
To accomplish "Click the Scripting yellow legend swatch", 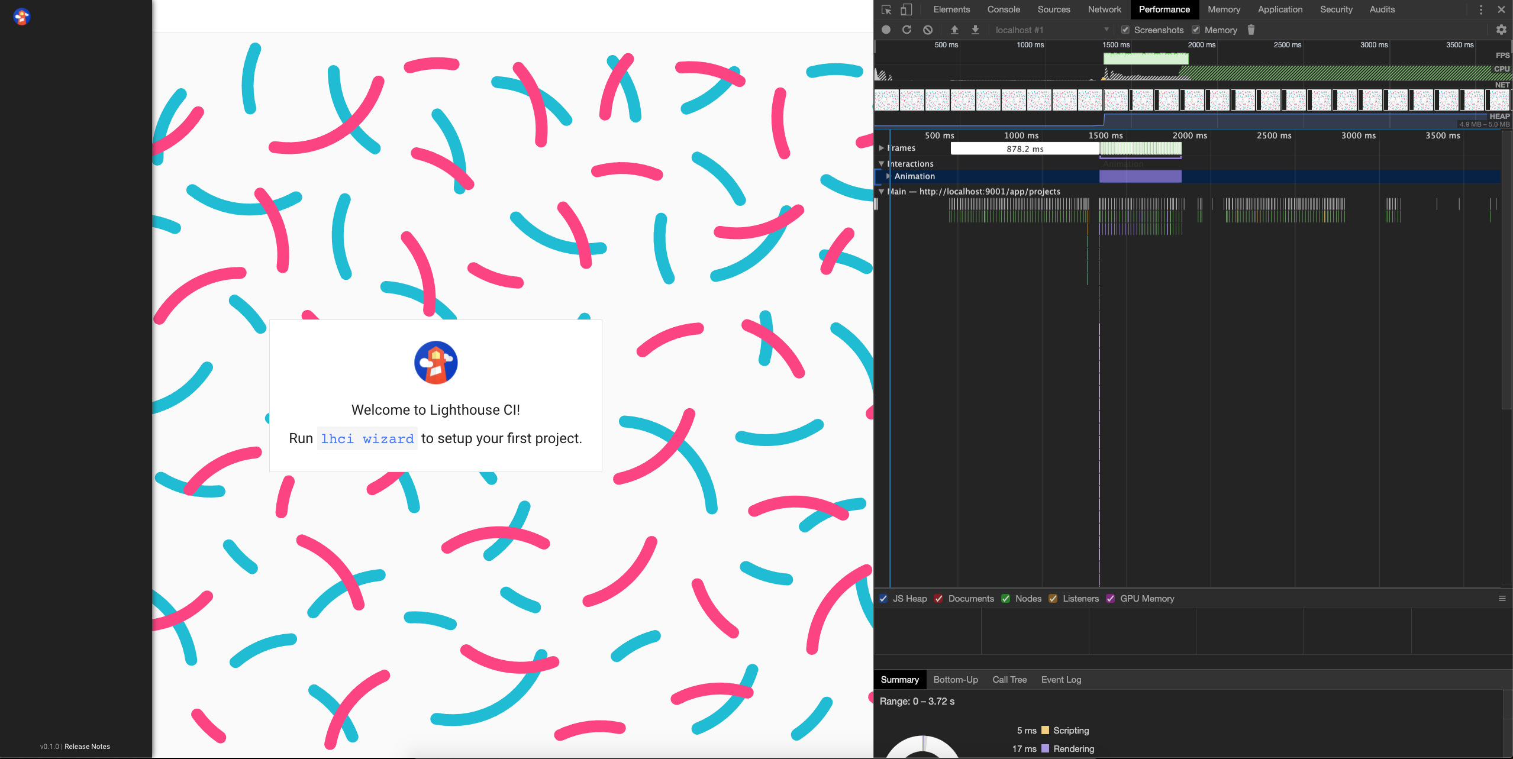I will coord(1045,730).
